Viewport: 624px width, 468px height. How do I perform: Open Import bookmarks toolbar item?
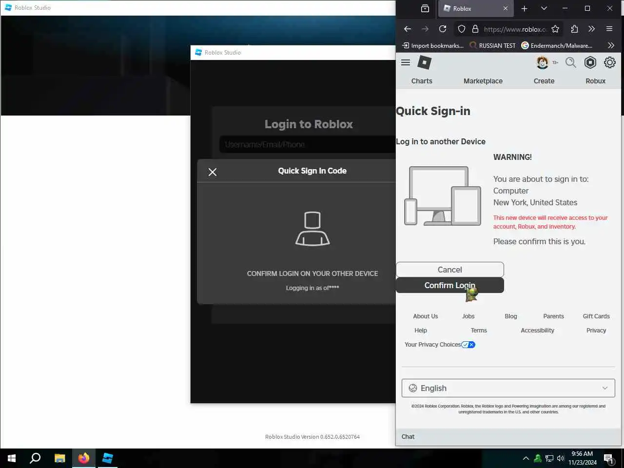point(433,45)
